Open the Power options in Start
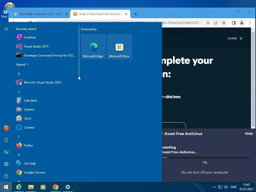 pos(6,176)
